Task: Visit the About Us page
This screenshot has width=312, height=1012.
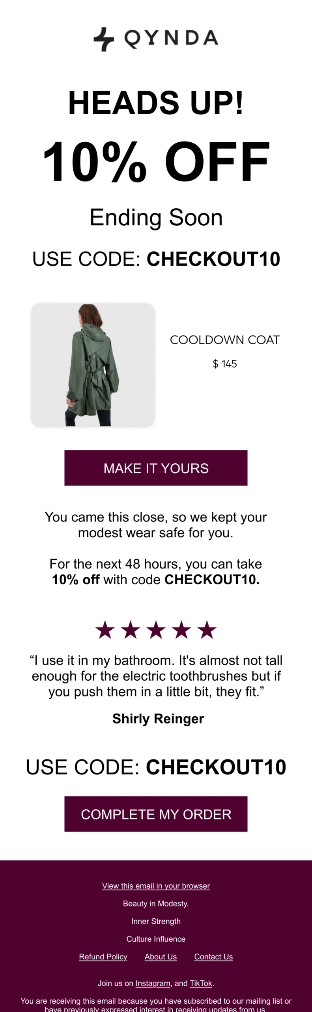Action: 161,956
